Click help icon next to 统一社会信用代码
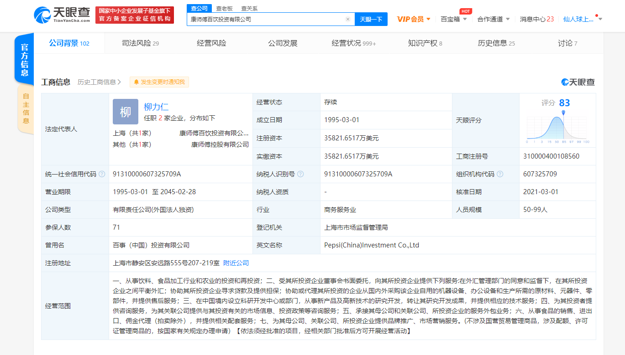Screen dimensions: 625x355 coord(102,174)
